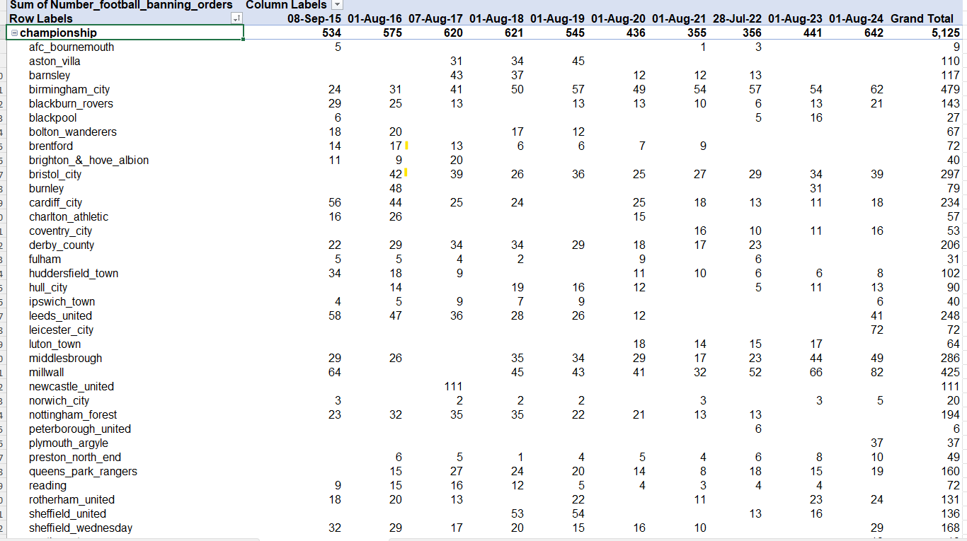Image resolution: width=967 pixels, height=541 pixels.
Task: Select the Sum of Number_football_banning_orders header cell
Action: pyautogui.click(x=120, y=5)
